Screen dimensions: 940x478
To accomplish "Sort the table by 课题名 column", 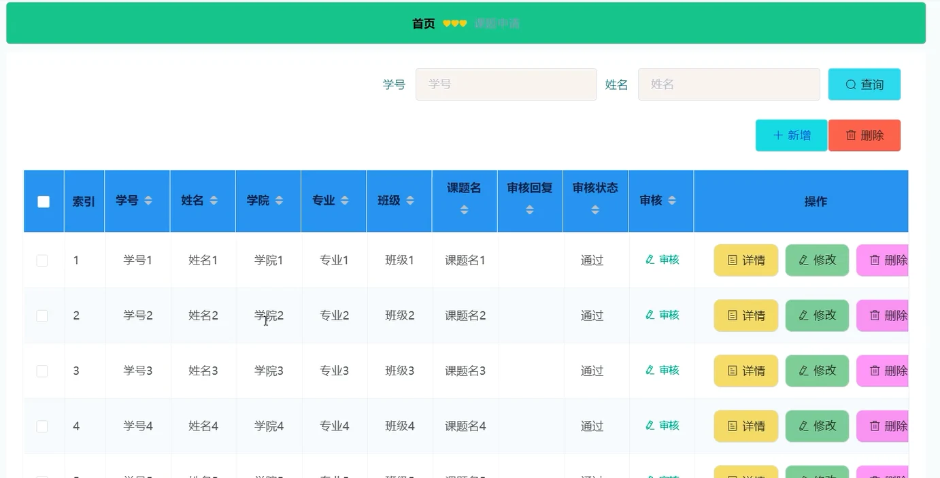I will [x=464, y=210].
